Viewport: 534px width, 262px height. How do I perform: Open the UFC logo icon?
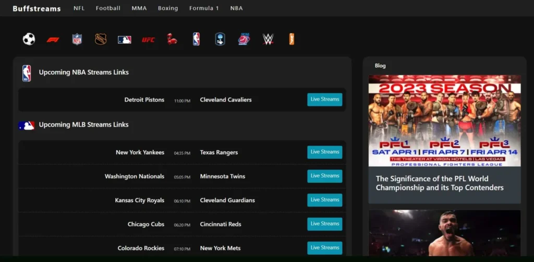coord(148,40)
